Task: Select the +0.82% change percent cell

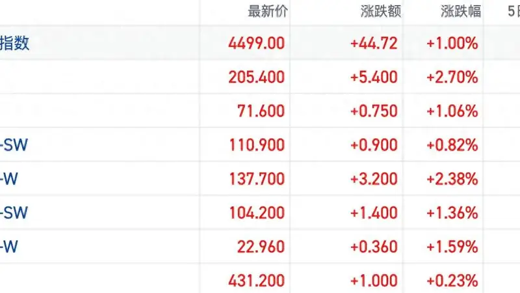Action: (452, 145)
